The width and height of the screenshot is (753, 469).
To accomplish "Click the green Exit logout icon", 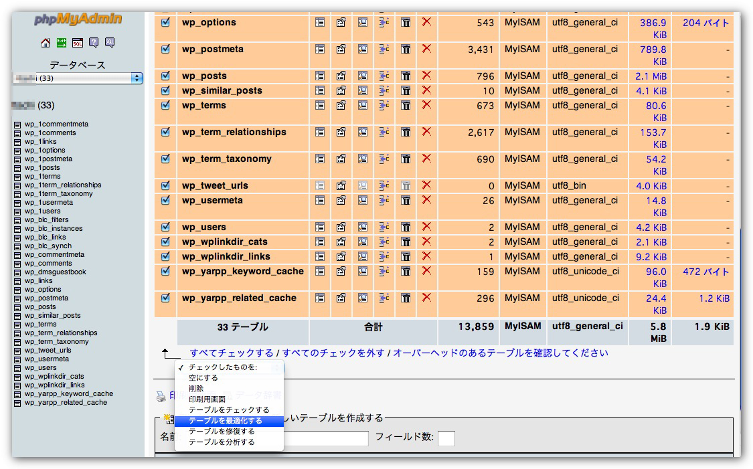I will [x=62, y=43].
